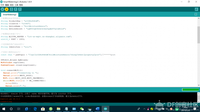
Task: Open Task View in the taskbar
Action: 19,109
